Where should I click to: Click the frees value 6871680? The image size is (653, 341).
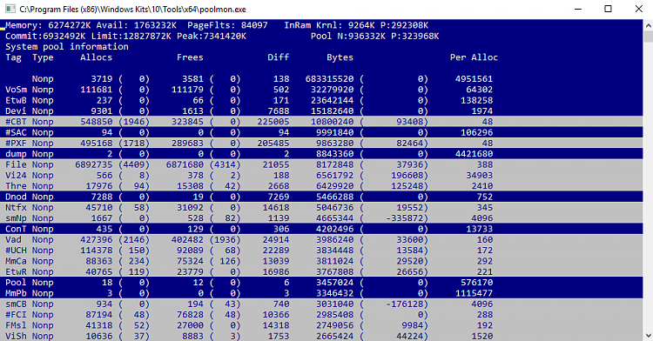(185, 164)
